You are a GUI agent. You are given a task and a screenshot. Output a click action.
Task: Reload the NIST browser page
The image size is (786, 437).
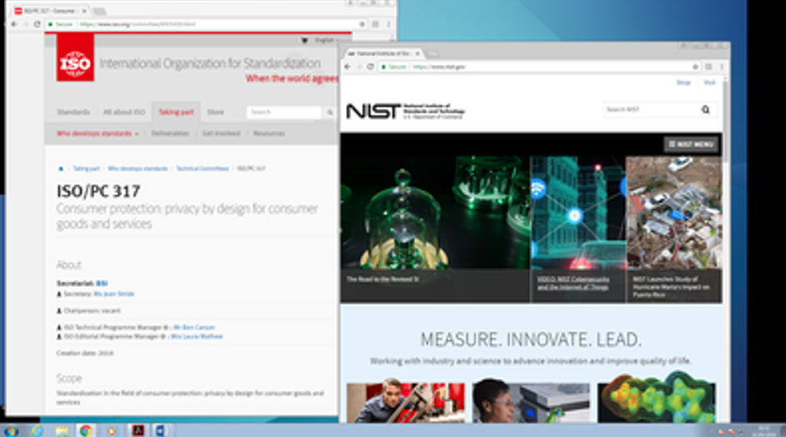coord(370,66)
